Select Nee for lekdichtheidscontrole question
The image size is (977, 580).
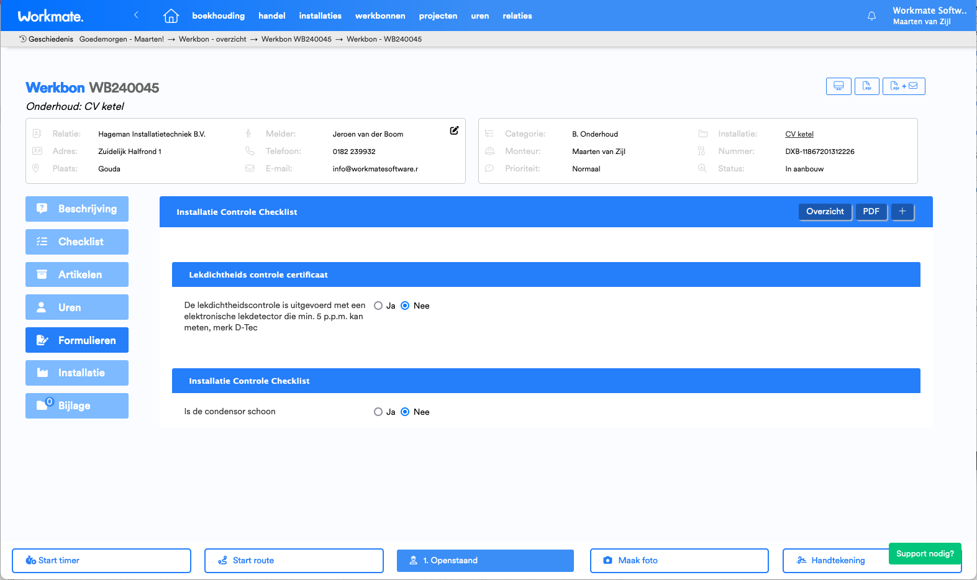pos(405,306)
